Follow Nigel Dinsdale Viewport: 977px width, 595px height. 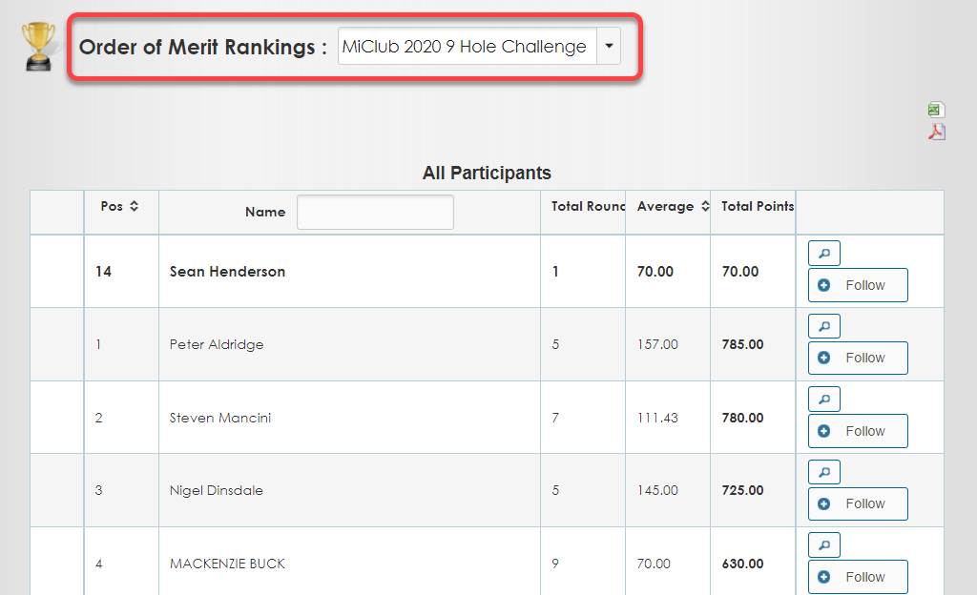pos(858,503)
